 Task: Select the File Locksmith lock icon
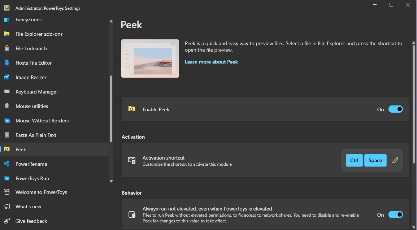tap(7, 48)
